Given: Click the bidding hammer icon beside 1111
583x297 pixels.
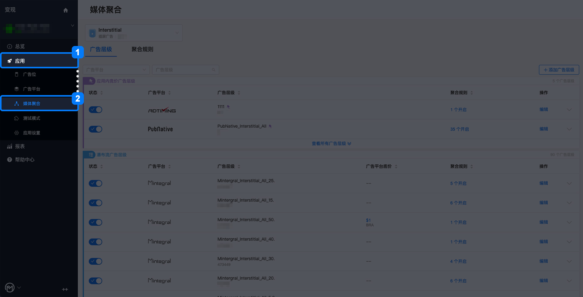Looking at the screenshot, I should 228,107.
